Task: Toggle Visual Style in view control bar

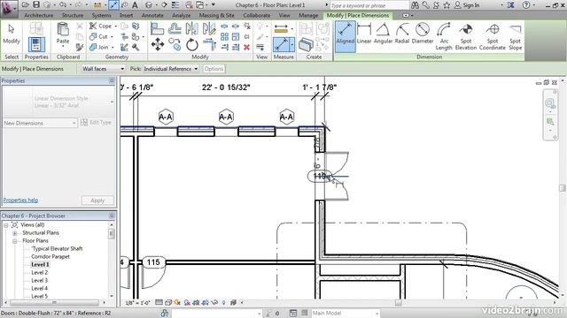Action: (167, 303)
